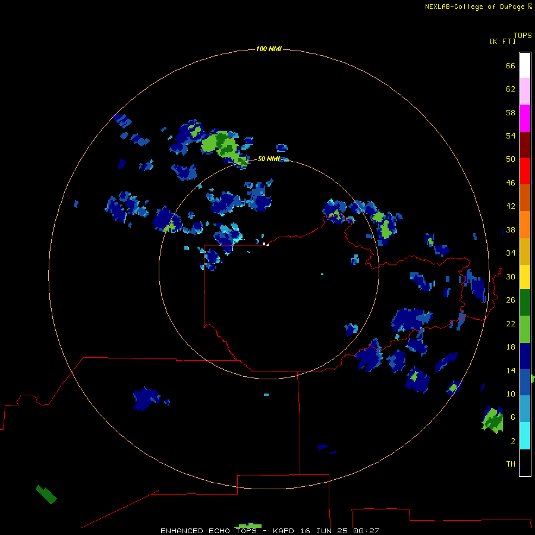Click the '42' legend value

(511, 206)
